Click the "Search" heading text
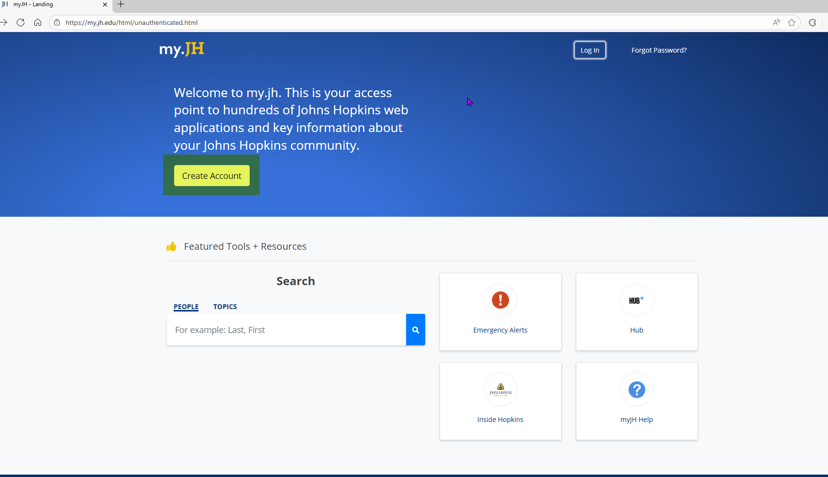 coord(296,281)
